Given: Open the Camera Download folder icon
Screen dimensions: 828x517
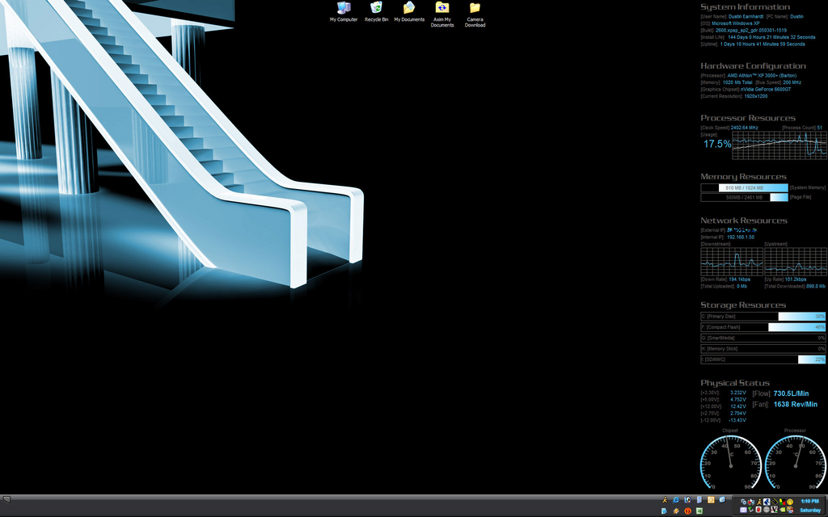Looking at the screenshot, I should [x=475, y=15].
